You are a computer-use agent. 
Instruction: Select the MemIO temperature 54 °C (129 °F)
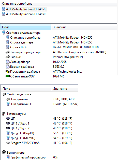pyautogui.click(x=63, y=138)
